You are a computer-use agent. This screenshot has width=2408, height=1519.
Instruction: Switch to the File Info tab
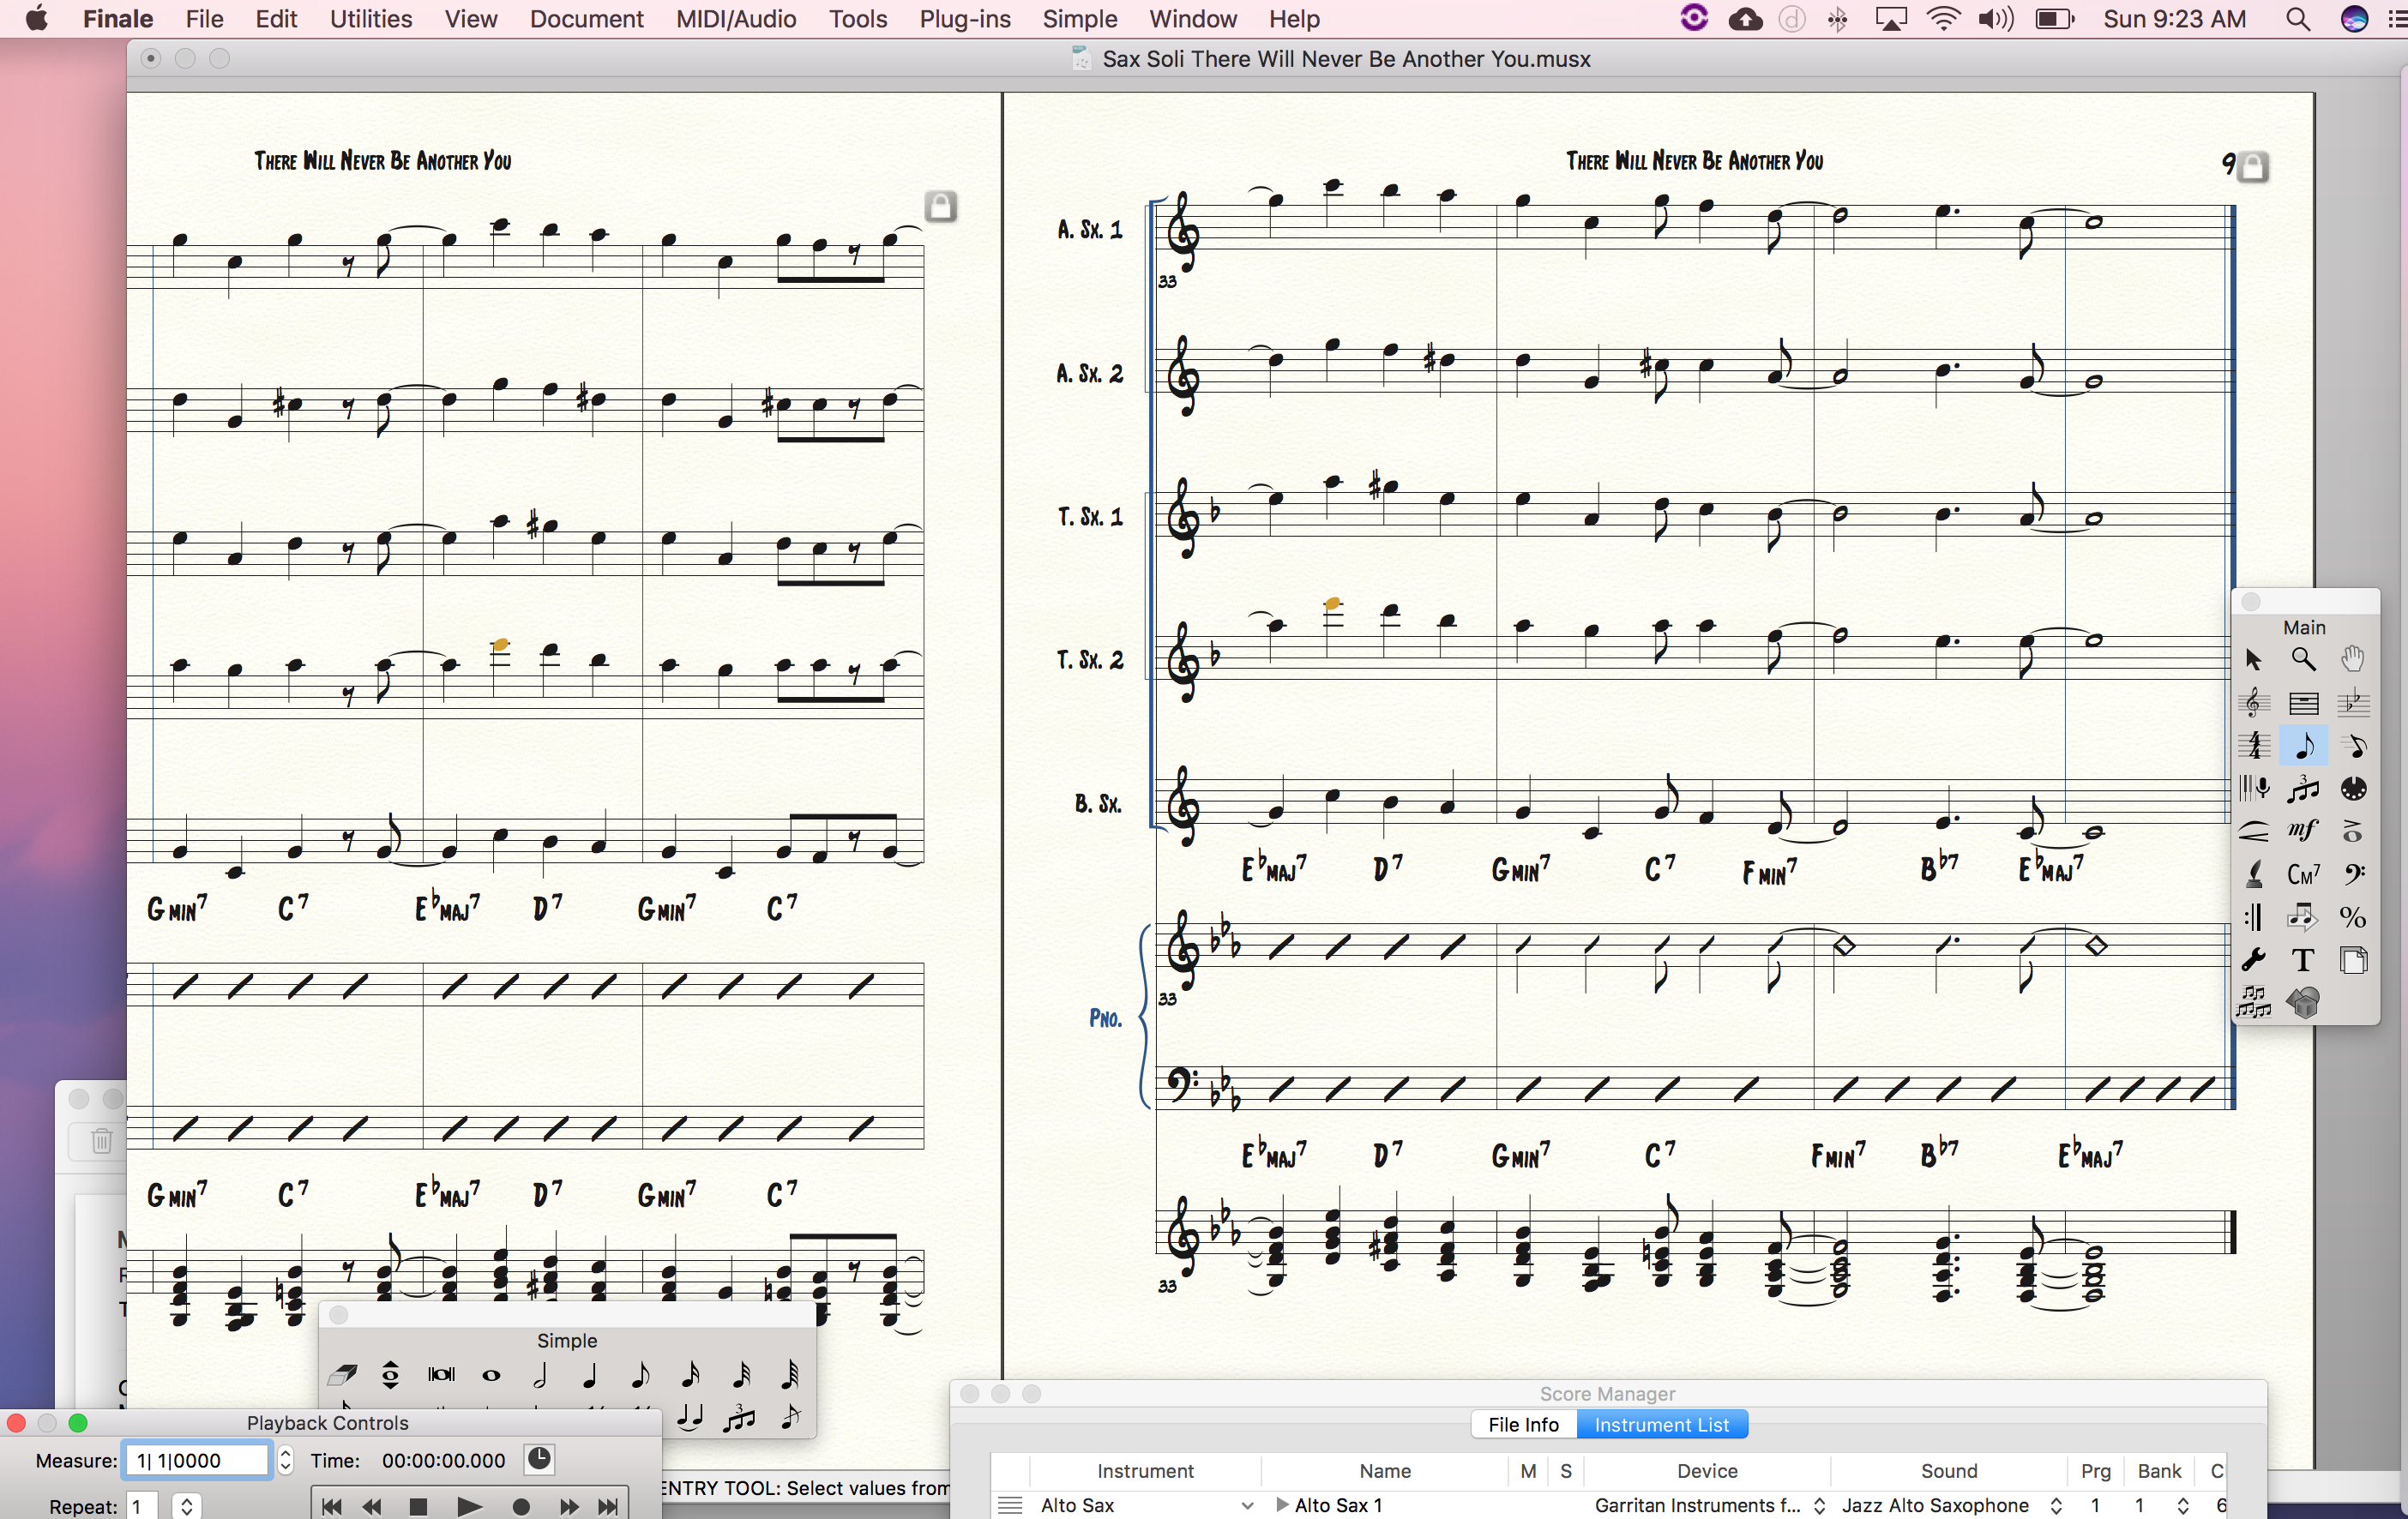pos(1523,1425)
